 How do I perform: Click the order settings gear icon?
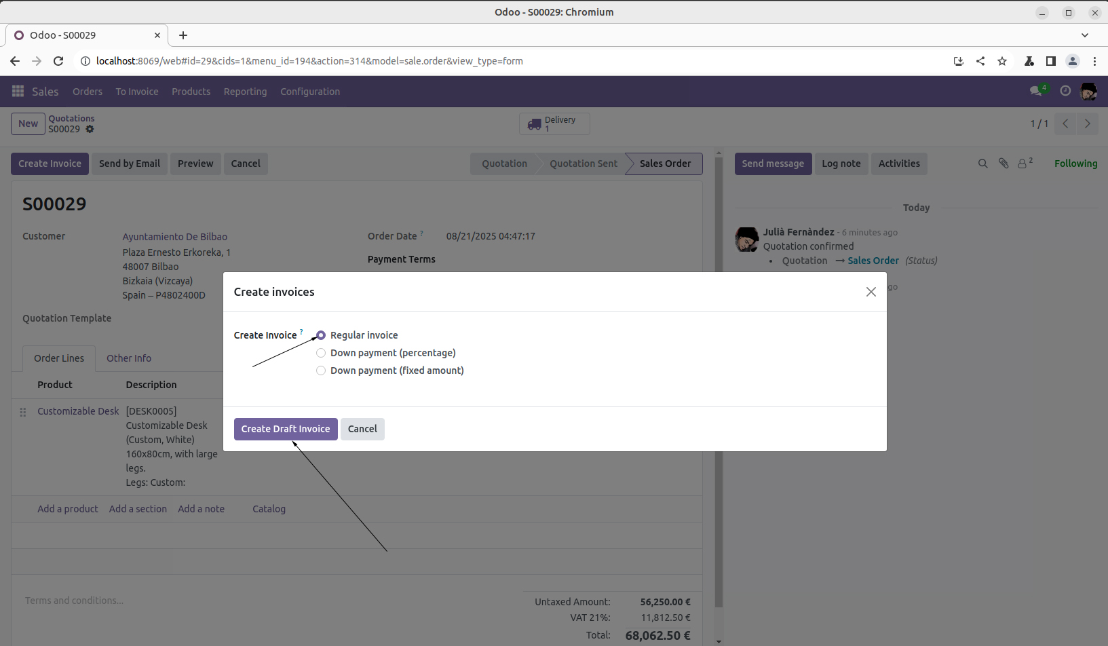[90, 129]
